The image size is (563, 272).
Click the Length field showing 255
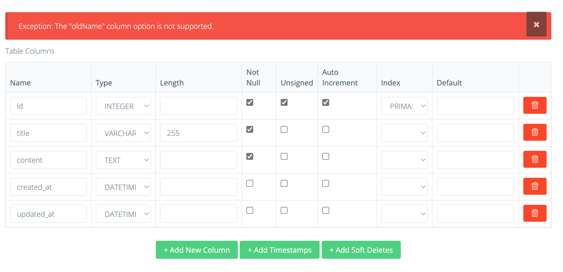pyautogui.click(x=198, y=133)
